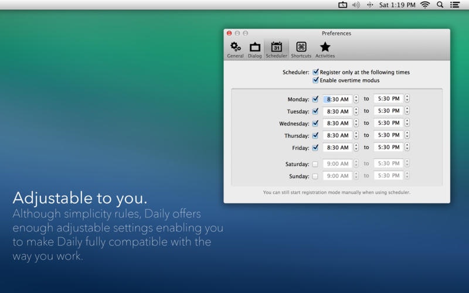This screenshot has height=293, width=469.
Task: Enable the Saturday schedule checkbox
Action: (x=315, y=164)
